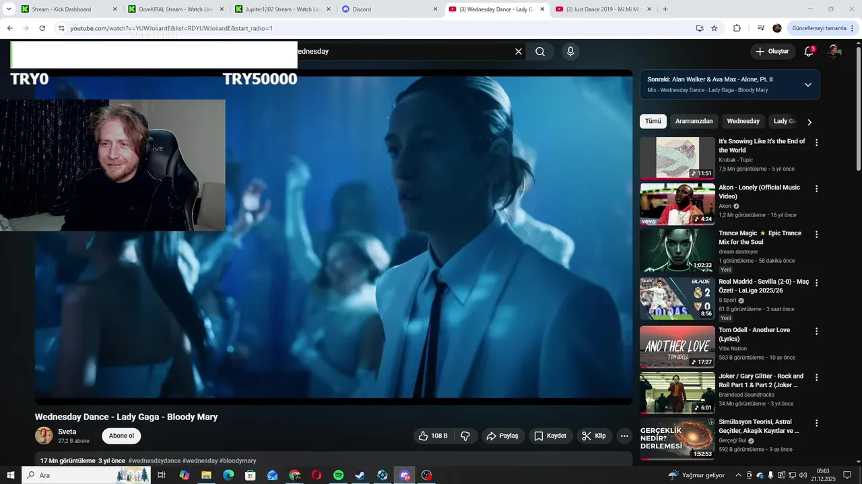Open the tab search dropdown arrow
Viewport: 862px width, 484px height.
pyautogui.click(x=9, y=9)
